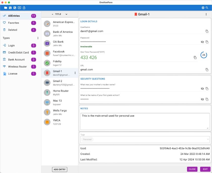Click the Uuid value text
Viewport: 212px width, 173px height.
[x=185, y=148]
